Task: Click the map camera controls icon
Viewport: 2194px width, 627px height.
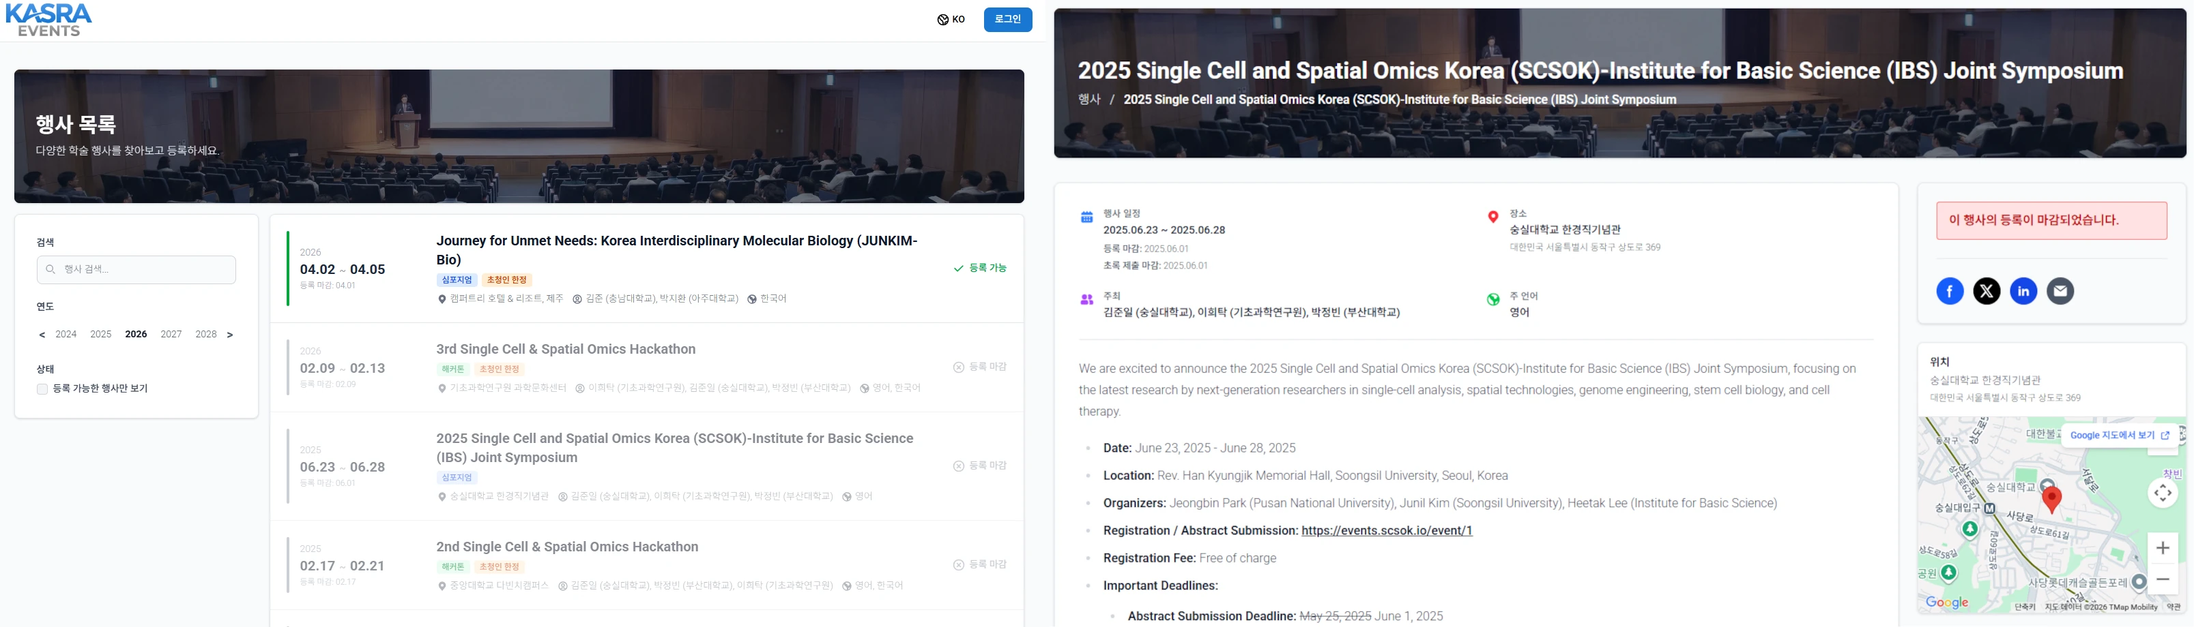Action: click(x=2162, y=493)
